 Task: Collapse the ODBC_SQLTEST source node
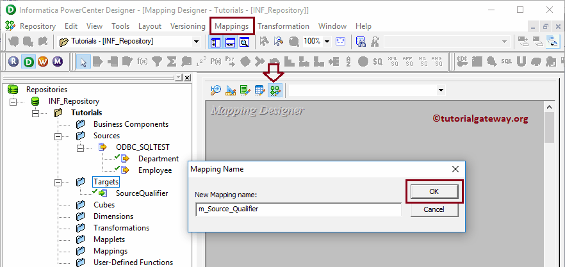point(80,147)
